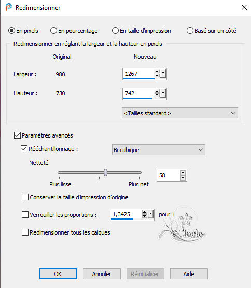Image resolution: width=251 pixels, height=288 pixels.
Task: Increase the Netteté value with the up arrow
Action: pyautogui.click(x=183, y=172)
